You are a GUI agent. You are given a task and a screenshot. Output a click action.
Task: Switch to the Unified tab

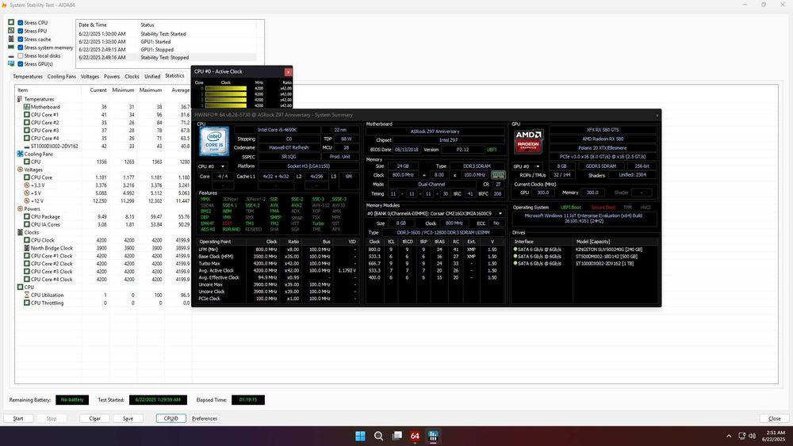point(152,76)
